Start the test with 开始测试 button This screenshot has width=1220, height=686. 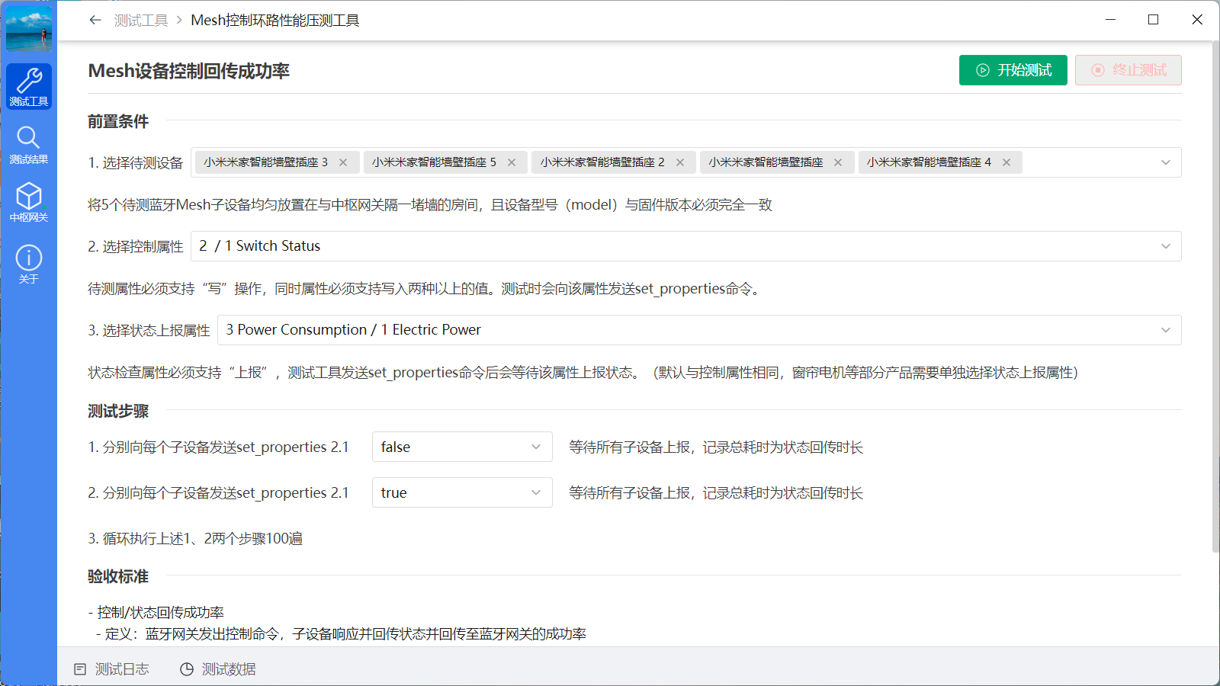1013,70
